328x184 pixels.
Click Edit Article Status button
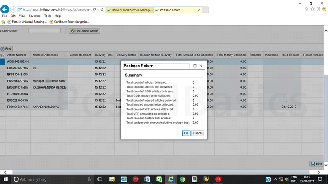[x=84, y=31]
